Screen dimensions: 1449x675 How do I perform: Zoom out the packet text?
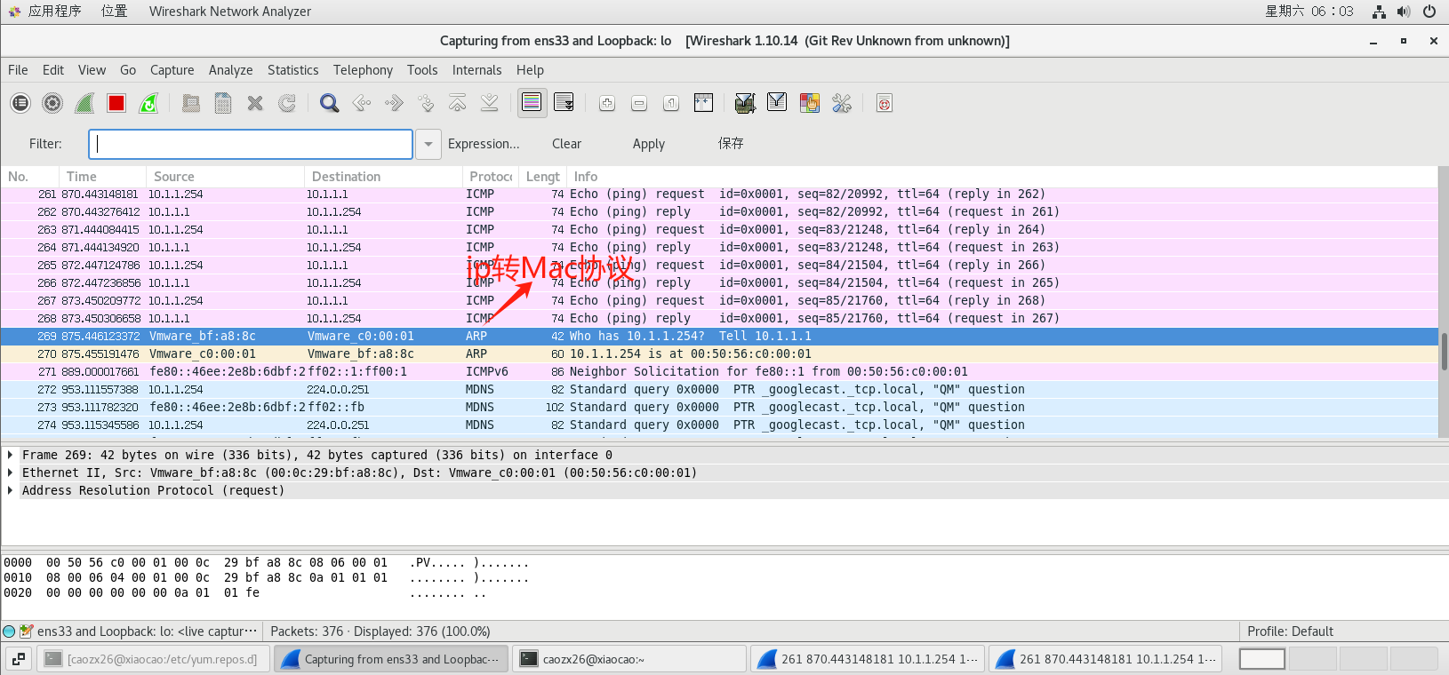639,103
